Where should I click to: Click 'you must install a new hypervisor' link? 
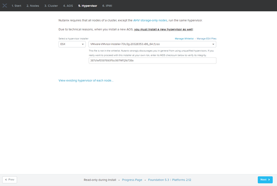(x=163, y=29)
